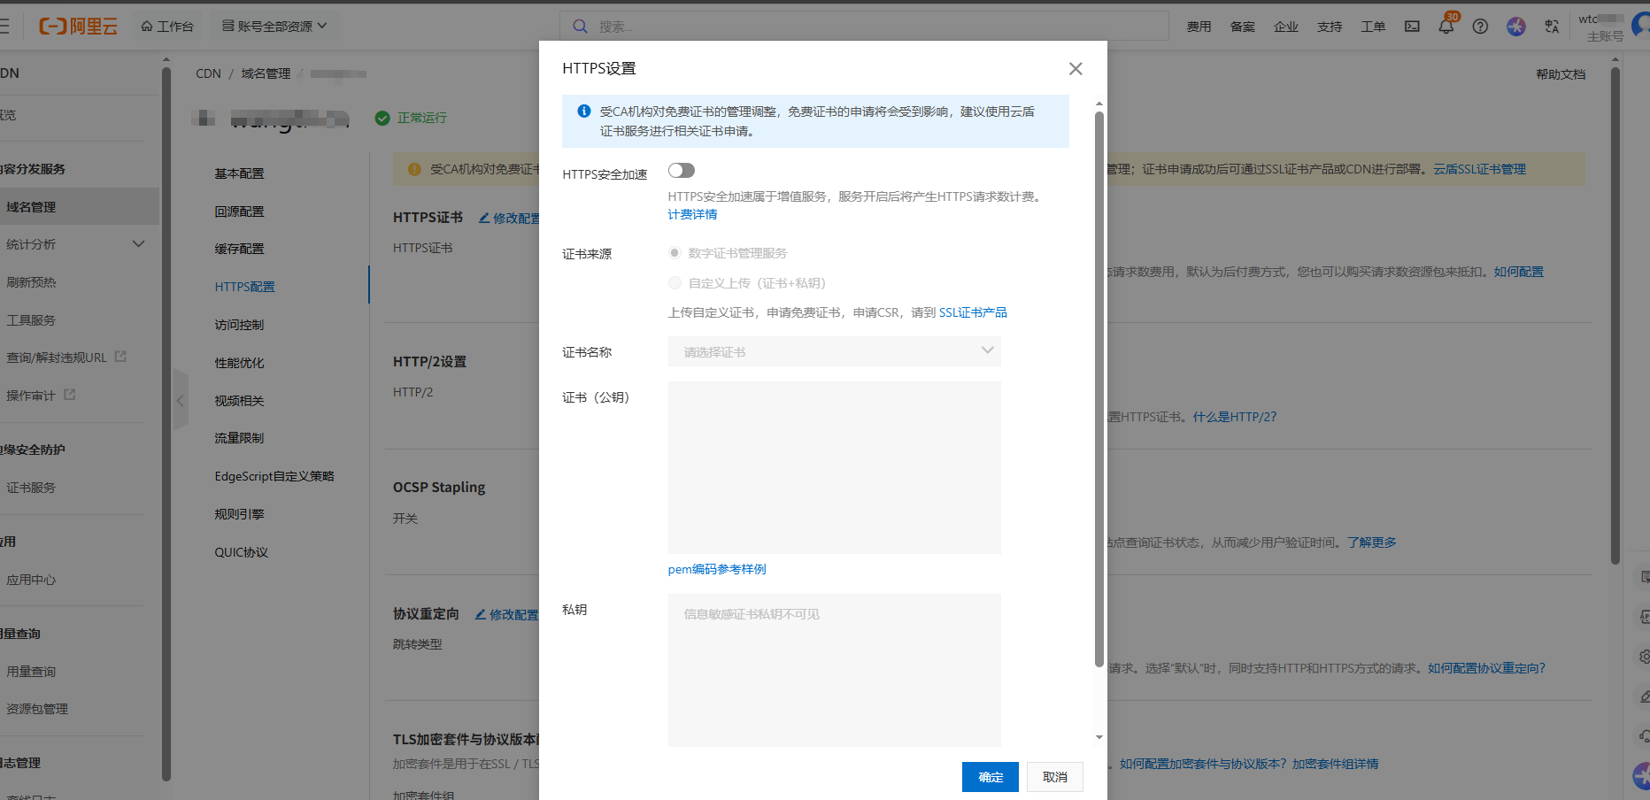Viewport: 1650px width, 800px height.
Task: Open the notifications bell with 30 alerts
Action: tap(1446, 27)
